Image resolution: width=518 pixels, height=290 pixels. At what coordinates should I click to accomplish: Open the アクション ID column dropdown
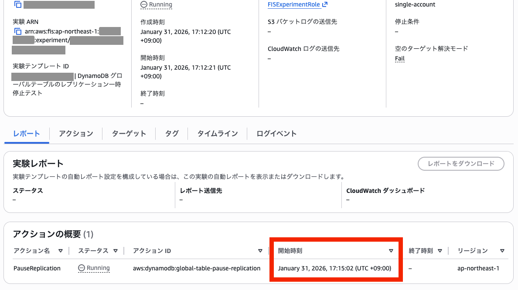click(260, 250)
